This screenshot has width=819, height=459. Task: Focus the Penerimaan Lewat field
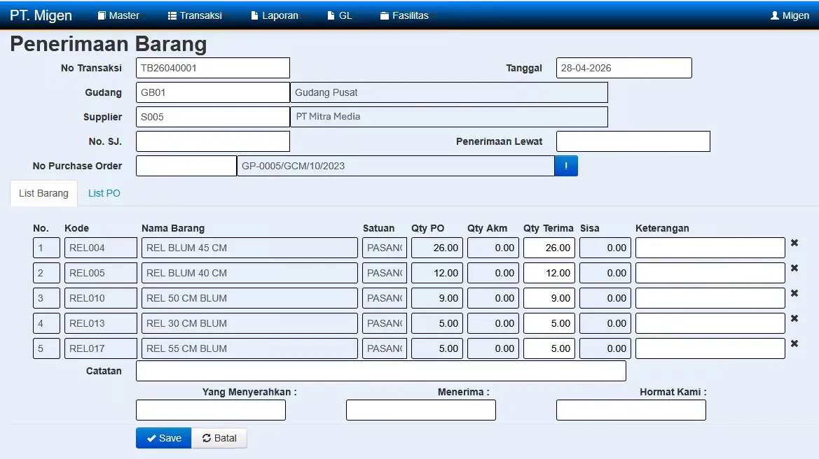pyautogui.click(x=633, y=141)
